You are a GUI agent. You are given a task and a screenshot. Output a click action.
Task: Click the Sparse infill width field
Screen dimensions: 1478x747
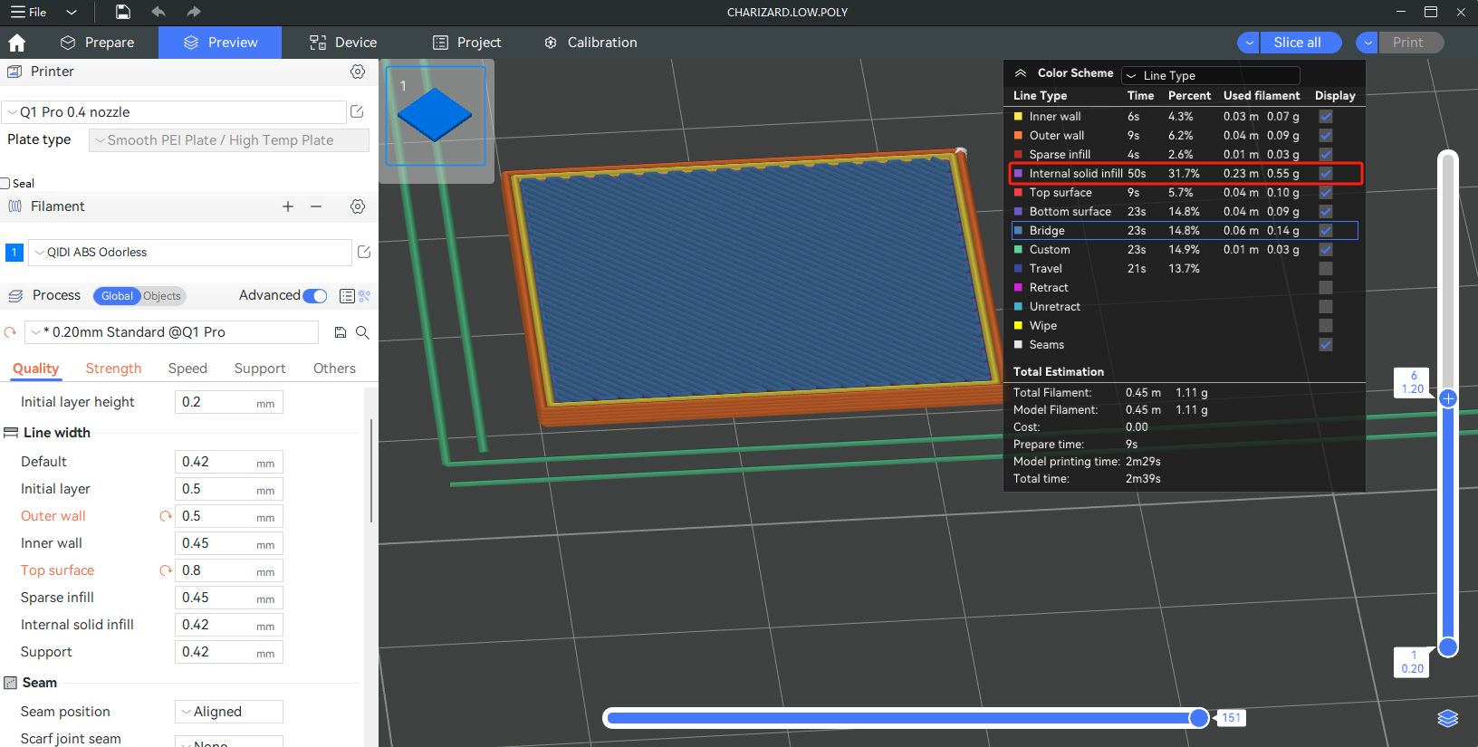[x=229, y=598]
